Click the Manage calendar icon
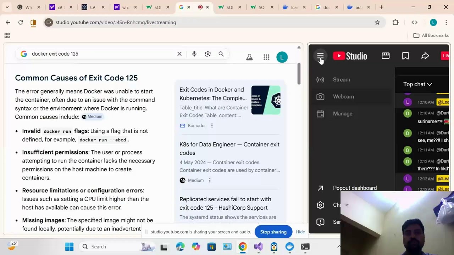Image resolution: width=454 pixels, height=255 pixels. click(320, 114)
